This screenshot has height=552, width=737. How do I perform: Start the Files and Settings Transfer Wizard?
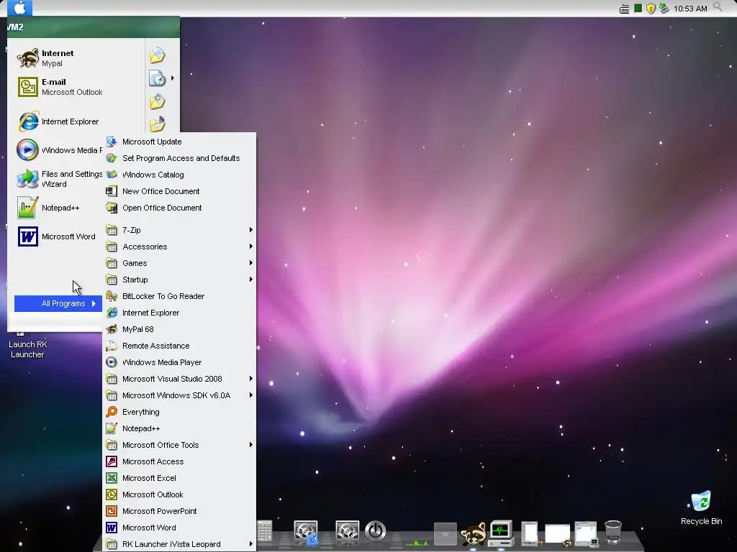tap(59, 179)
